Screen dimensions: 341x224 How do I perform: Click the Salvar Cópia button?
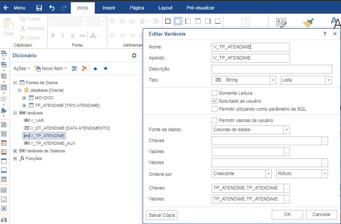click(162, 215)
